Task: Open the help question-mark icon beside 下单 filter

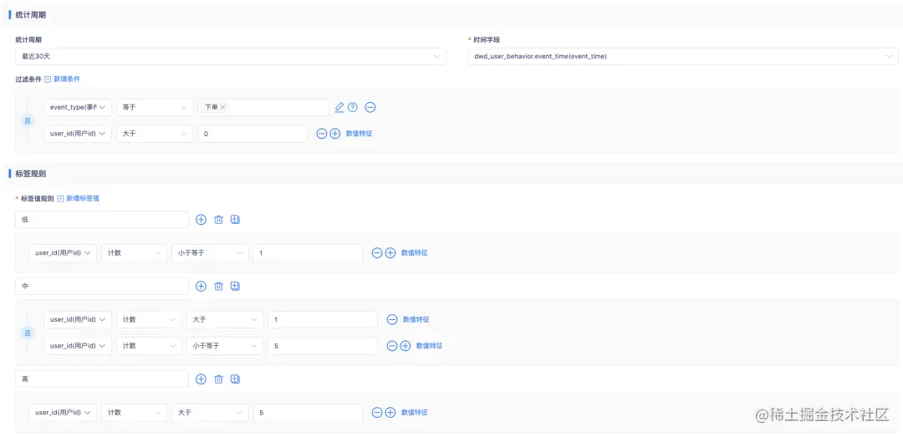Action: click(353, 107)
